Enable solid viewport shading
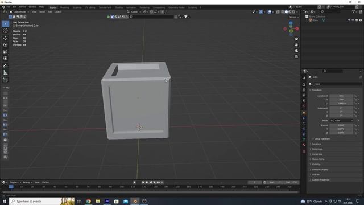This screenshot has height=205, width=364. tap(286, 12)
